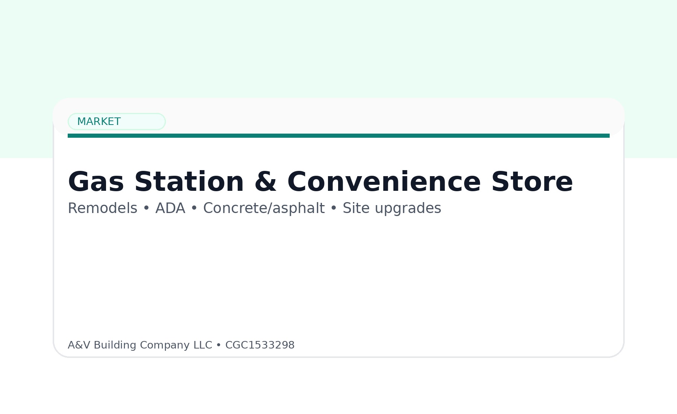Click the MARKET tab label
This screenshot has height=414, width=677.
(x=99, y=121)
